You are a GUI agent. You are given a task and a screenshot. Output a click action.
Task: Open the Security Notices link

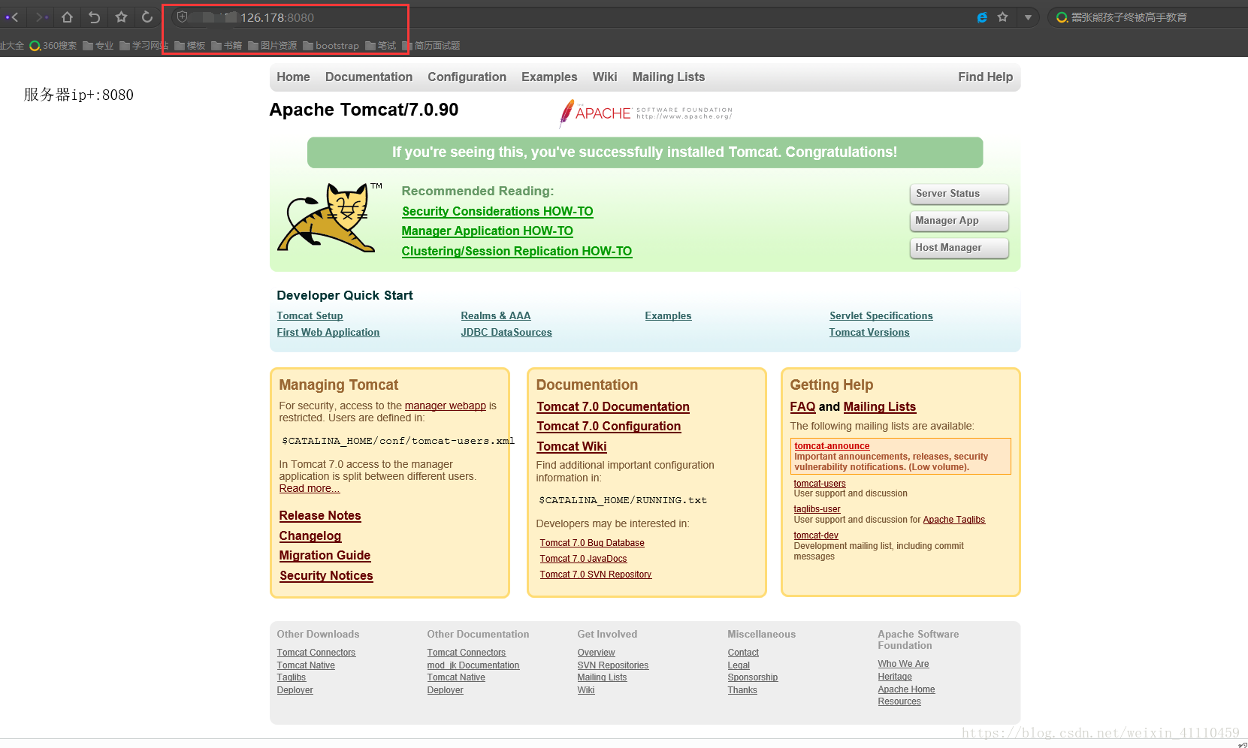pos(326,576)
